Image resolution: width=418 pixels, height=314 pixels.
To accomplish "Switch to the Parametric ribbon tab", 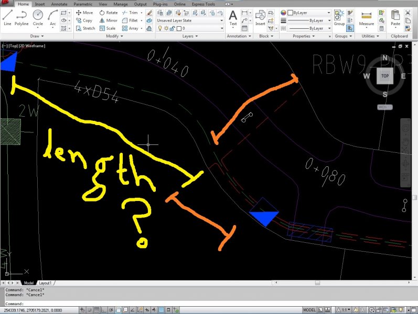I will tap(83, 4).
